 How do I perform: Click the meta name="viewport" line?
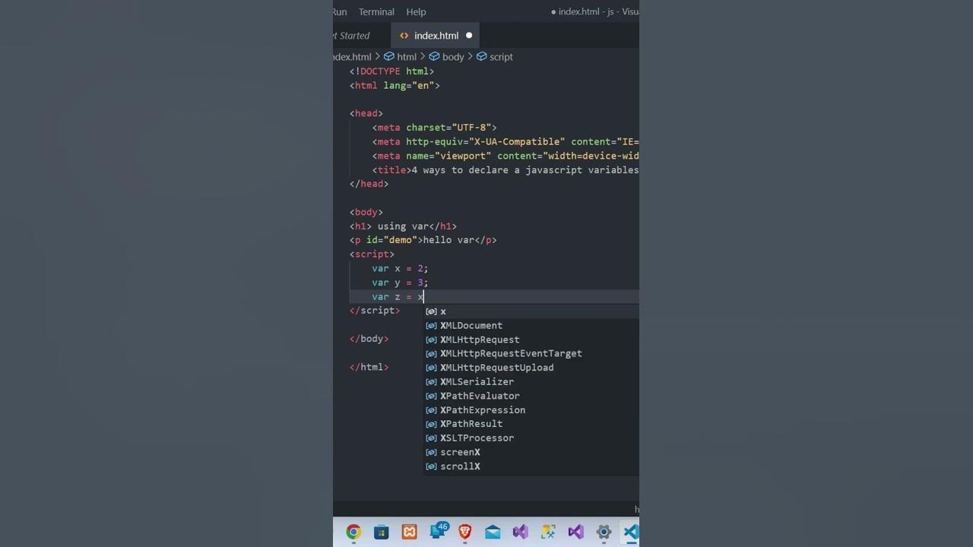(506, 156)
